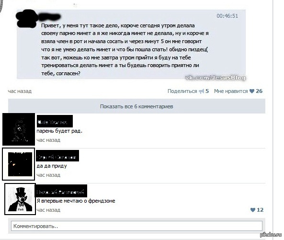Click 'час назад' under 'парень будет рад.'
The width and height of the screenshot is (284, 240).
[x=48, y=140]
